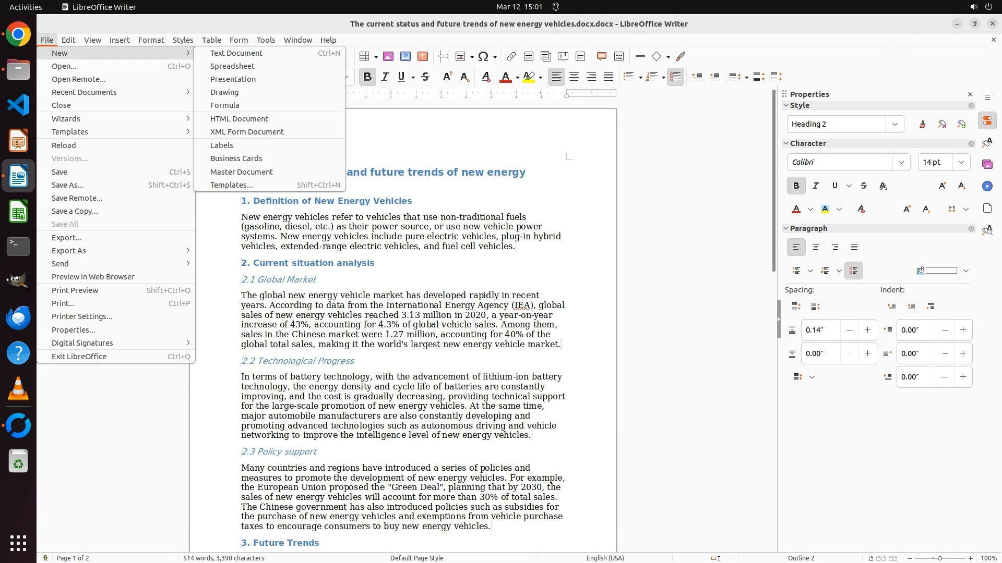Click the Insert Special Character omega icon
This screenshot has width=1002, height=563.
483,56
